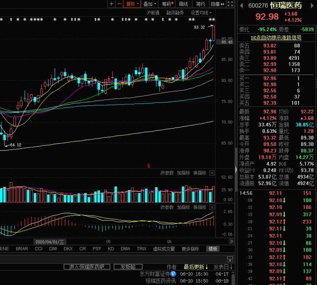
Task: Open the 复权 dropdown
Action: pos(132,4)
